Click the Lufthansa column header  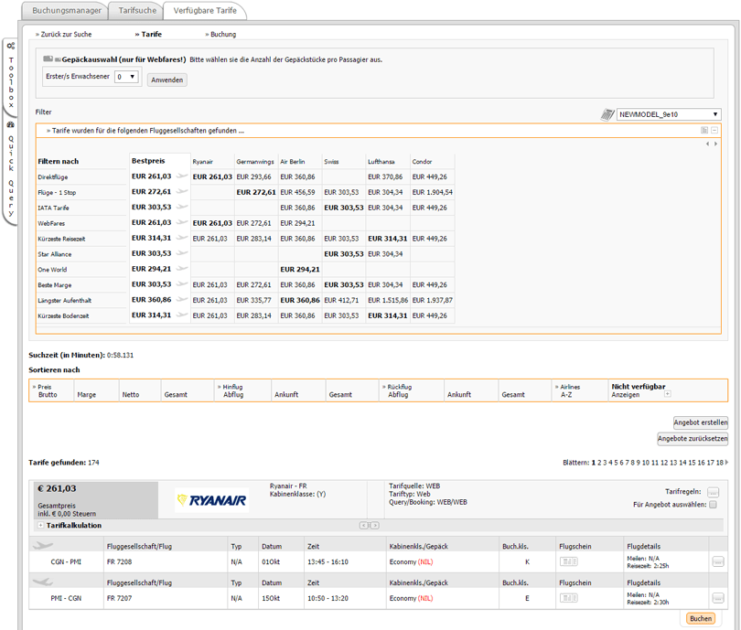pos(381,162)
